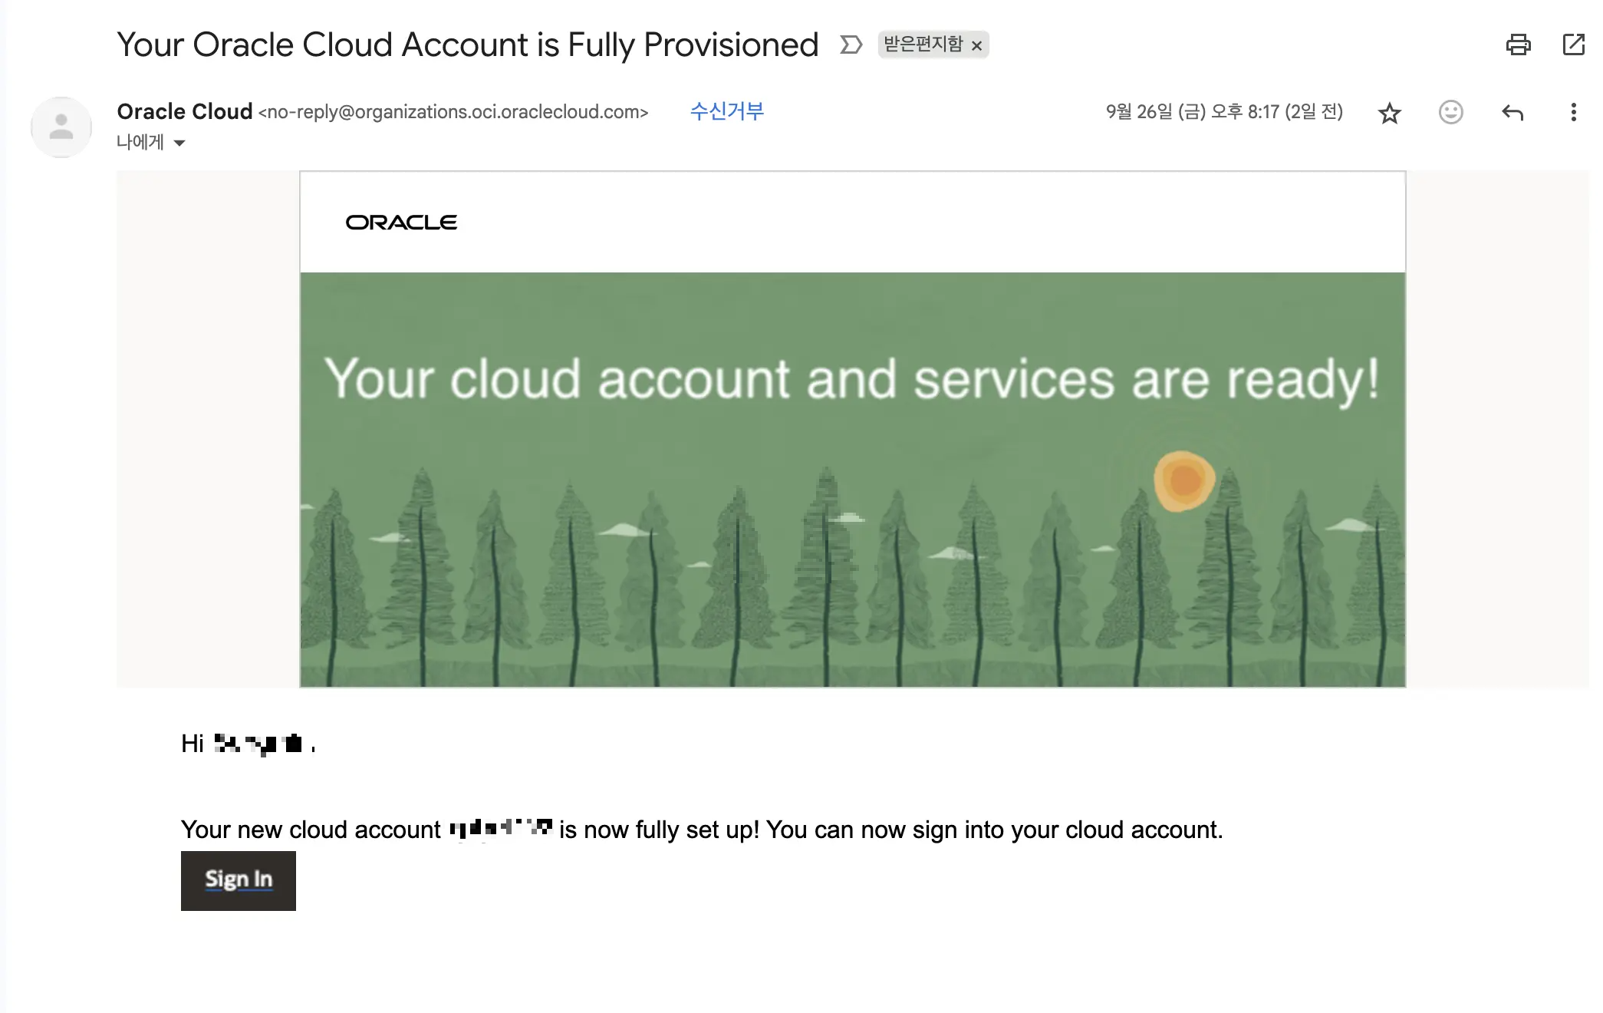1603x1013 pixels.
Task: Click the email subject title
Action: click(x=466, y=44)
